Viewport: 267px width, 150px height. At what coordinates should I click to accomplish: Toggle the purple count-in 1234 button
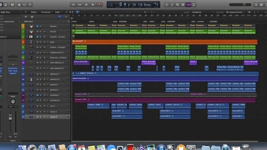click(x=188, y=5)
